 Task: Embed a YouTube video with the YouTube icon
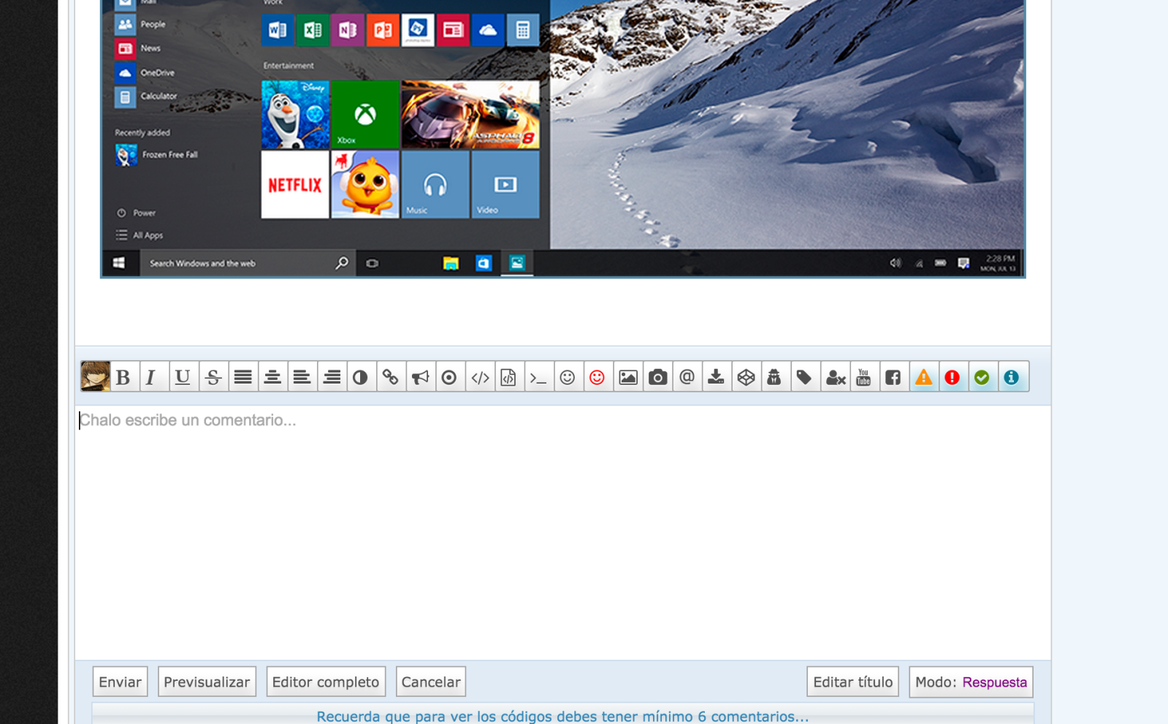coord(864,377)
